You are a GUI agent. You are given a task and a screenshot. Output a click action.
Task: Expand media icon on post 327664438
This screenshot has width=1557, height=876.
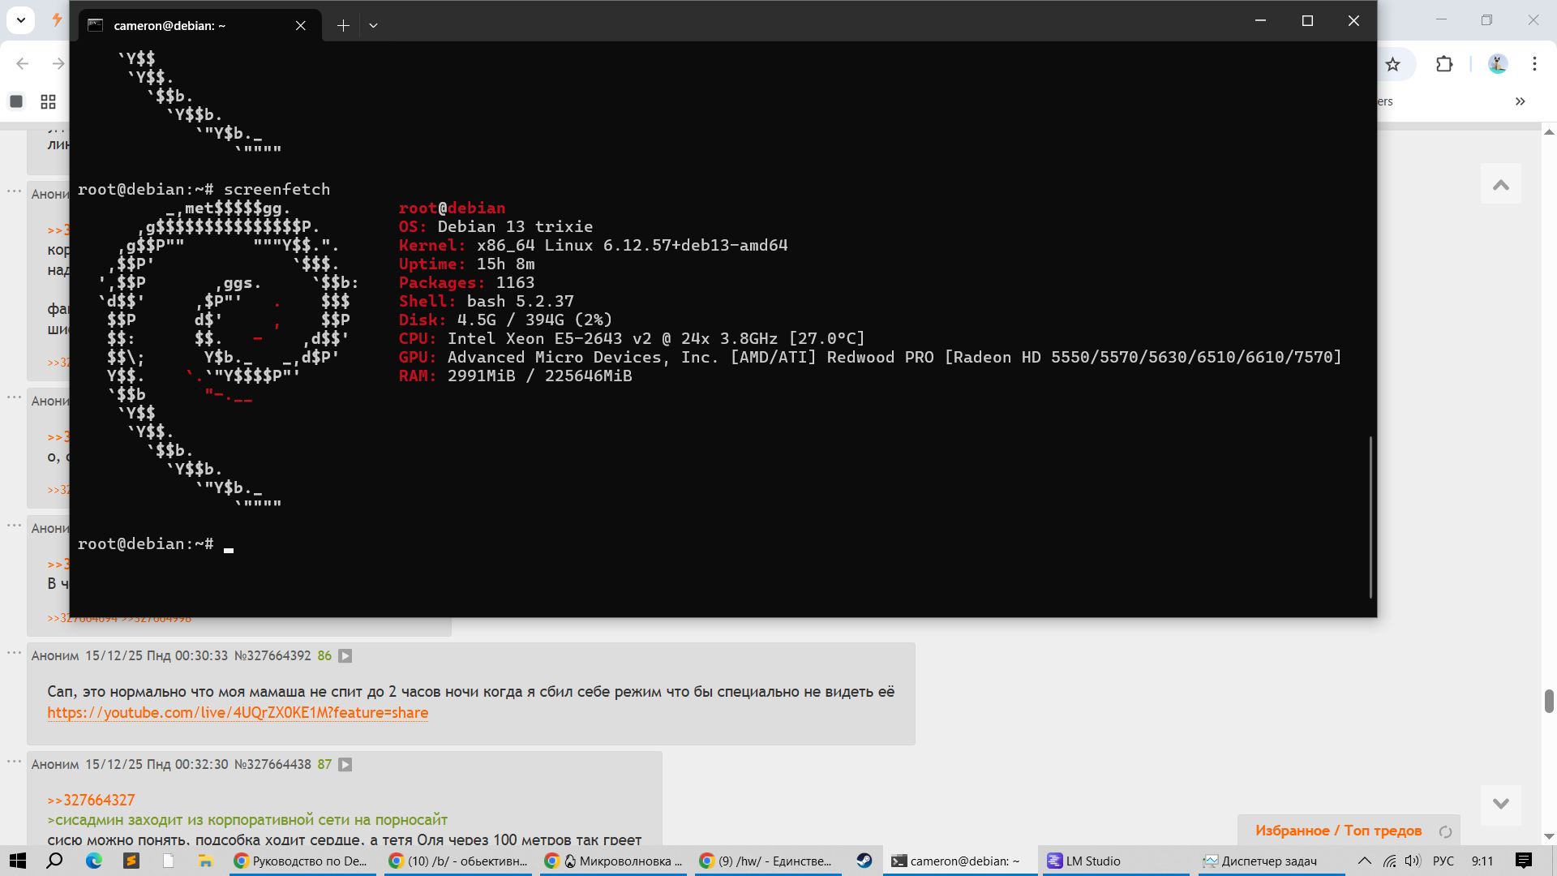tap(345, 765)
